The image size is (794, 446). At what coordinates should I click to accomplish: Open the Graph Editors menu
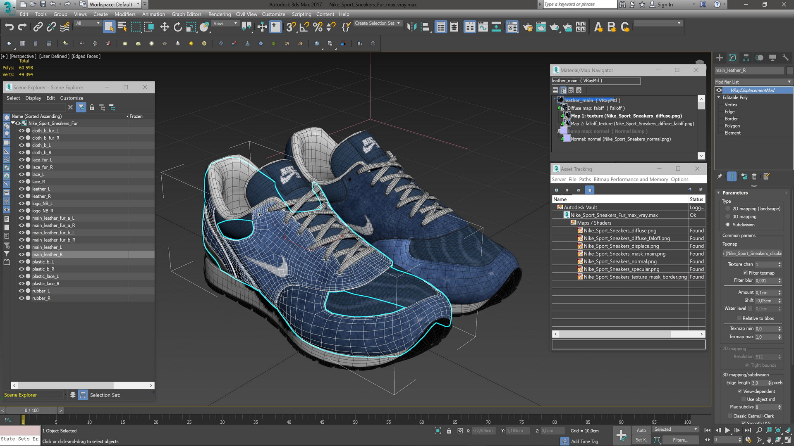pyautogui.click(x=187, y=14)
